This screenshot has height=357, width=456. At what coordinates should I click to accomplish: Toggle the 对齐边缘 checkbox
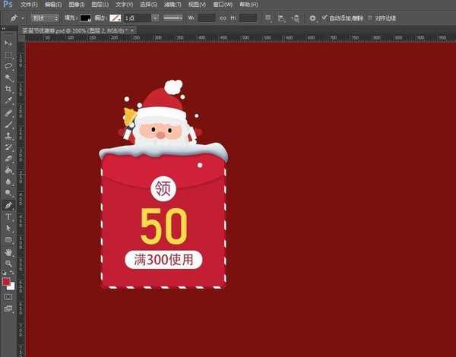point(371,17)
